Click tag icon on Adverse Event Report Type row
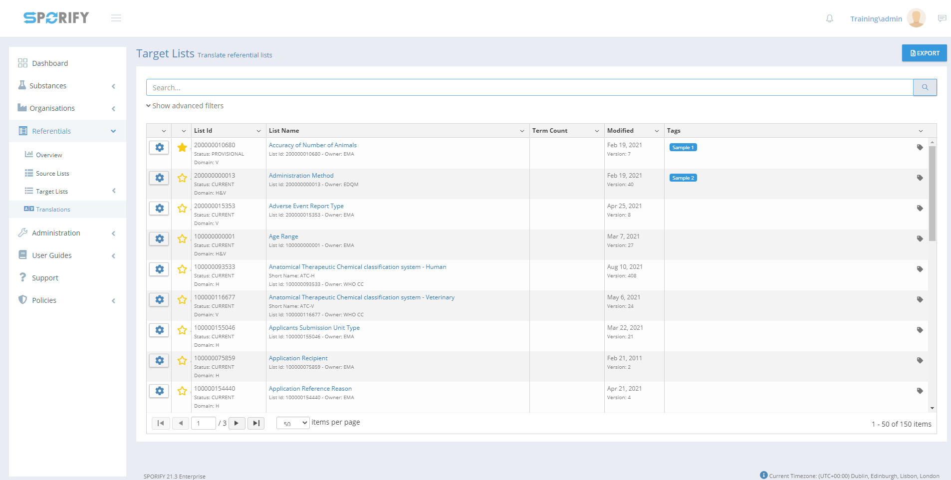The image size is (951, 480). [x=920, y=208]
